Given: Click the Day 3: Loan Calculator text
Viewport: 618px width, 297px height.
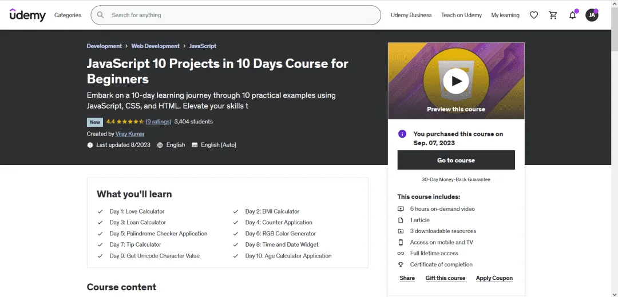Looking at the screenshot, I should pyautogui.click(x=137, y=222).
